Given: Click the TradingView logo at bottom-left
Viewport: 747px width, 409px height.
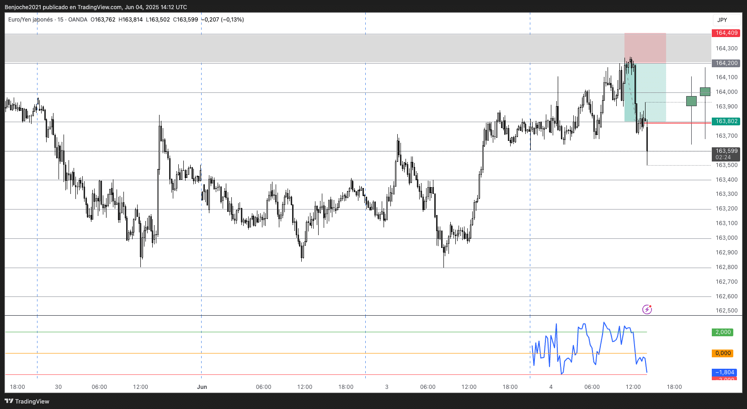Looking at the screenshot, I should pyautogui.click(x=27, y=401).
